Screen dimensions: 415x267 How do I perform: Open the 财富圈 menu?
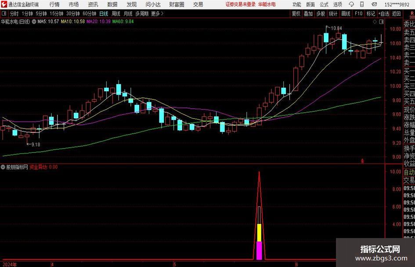[177, 4]
